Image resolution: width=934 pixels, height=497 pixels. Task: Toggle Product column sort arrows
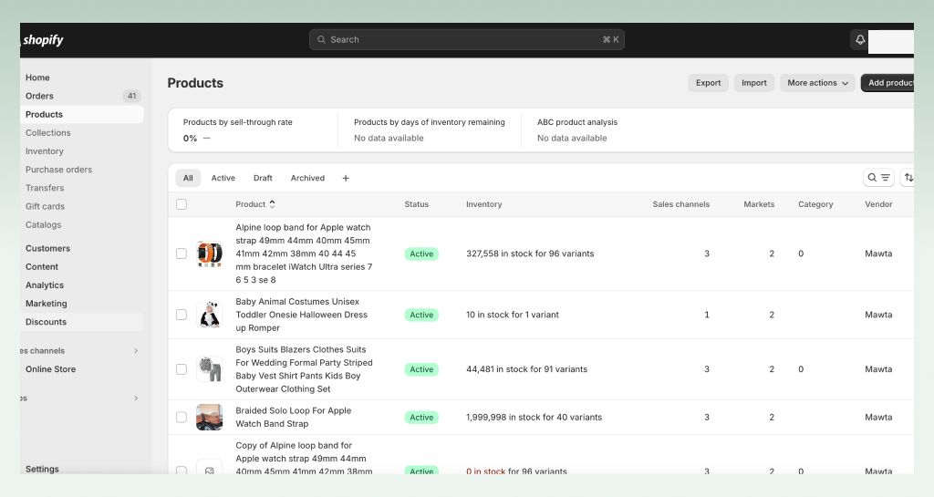(x=272, y=204)
